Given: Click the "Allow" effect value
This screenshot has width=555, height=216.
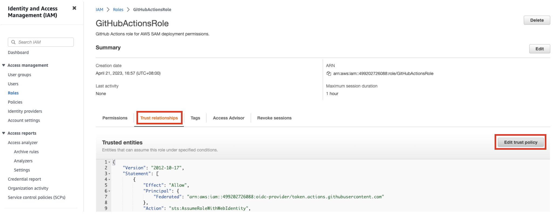Looking at the screenshot, I should pyautogui.click(x=178, y=185).
